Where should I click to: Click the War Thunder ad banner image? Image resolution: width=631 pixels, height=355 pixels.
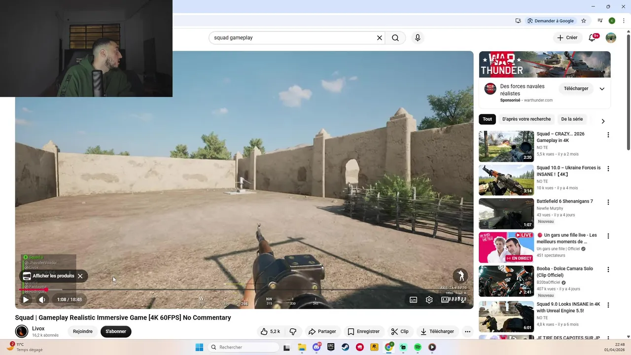[x=545, y=64]
